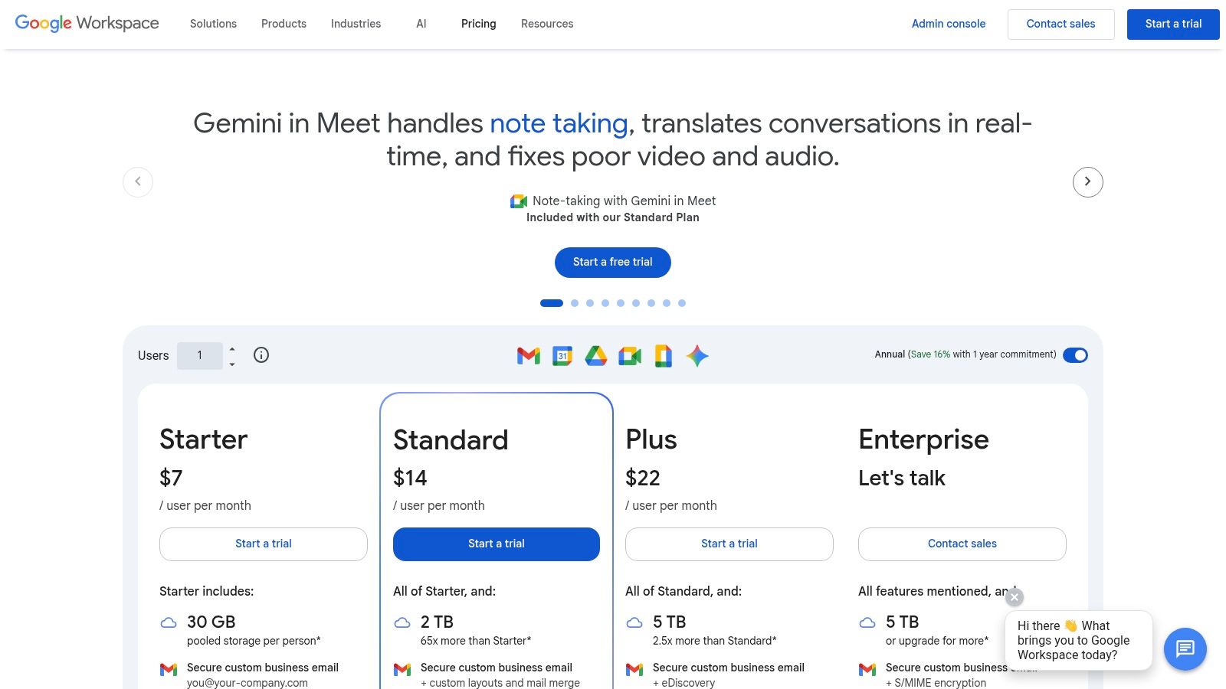The width and height of the screenshot is (1226, 689).
Task: Open the Admin console link
Action: [949, 24]
